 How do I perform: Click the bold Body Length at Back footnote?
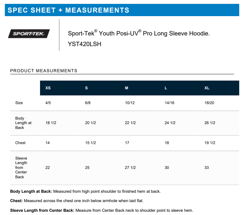click(31, 191)
